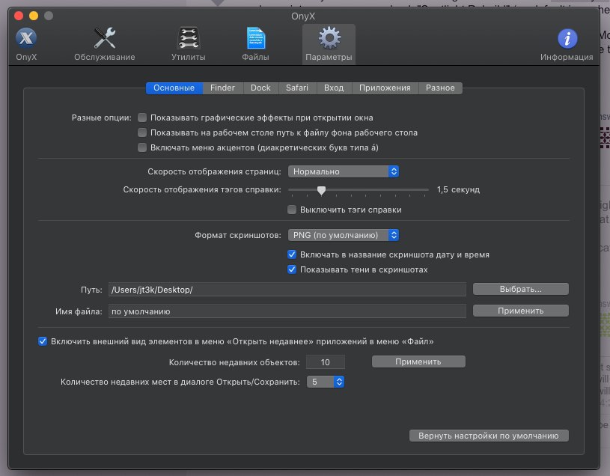The image size is (610, 476).
Task: Switch to the Разное tab
Action: click(440, 88)
